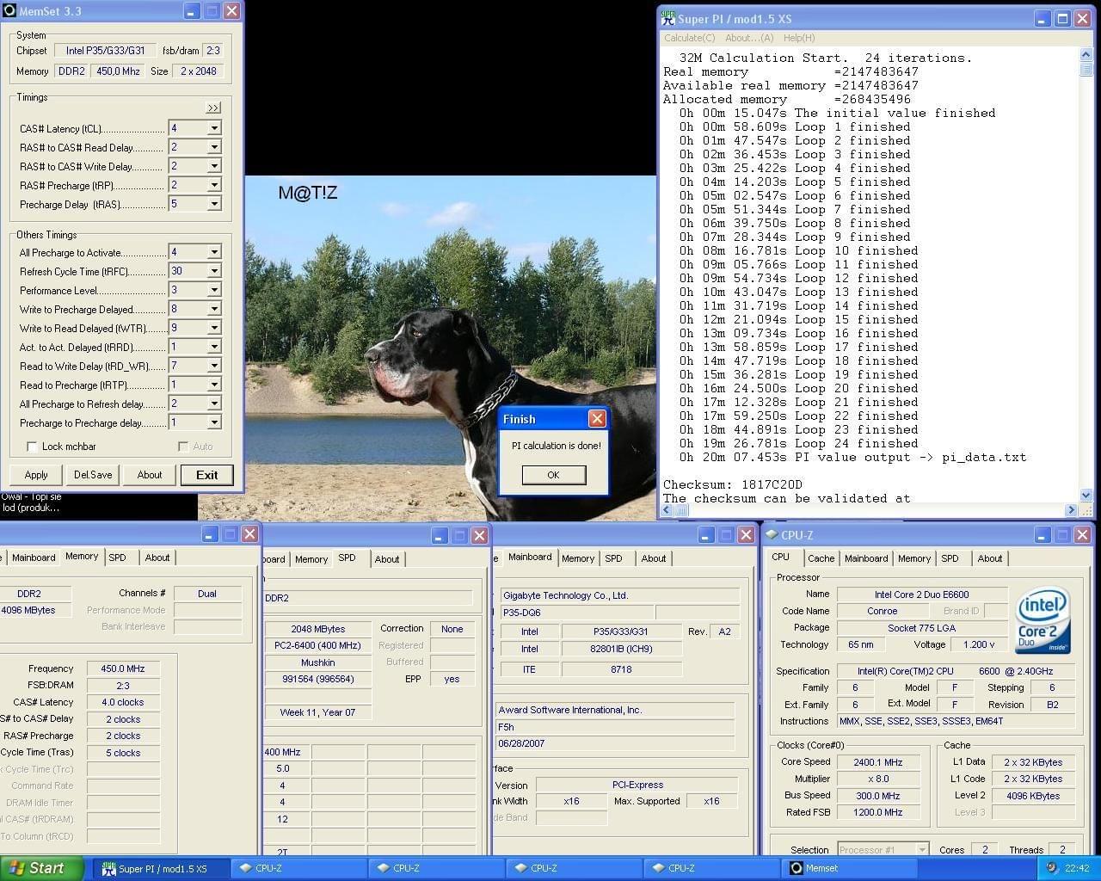
Task: Click the CPU-Z title bar icon
Action: pos(772,534)
